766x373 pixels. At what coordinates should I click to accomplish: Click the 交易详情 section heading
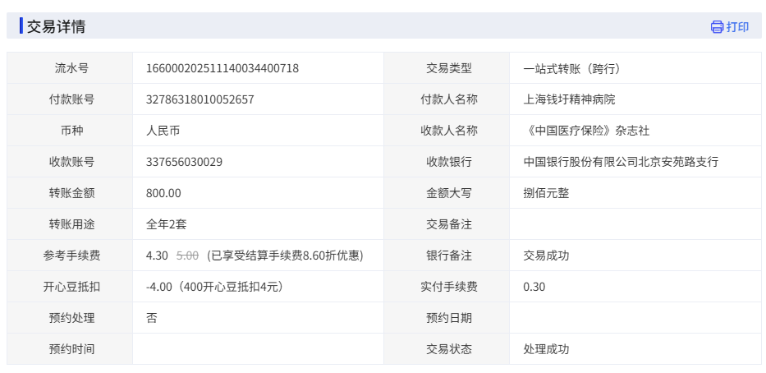[56, 26]
